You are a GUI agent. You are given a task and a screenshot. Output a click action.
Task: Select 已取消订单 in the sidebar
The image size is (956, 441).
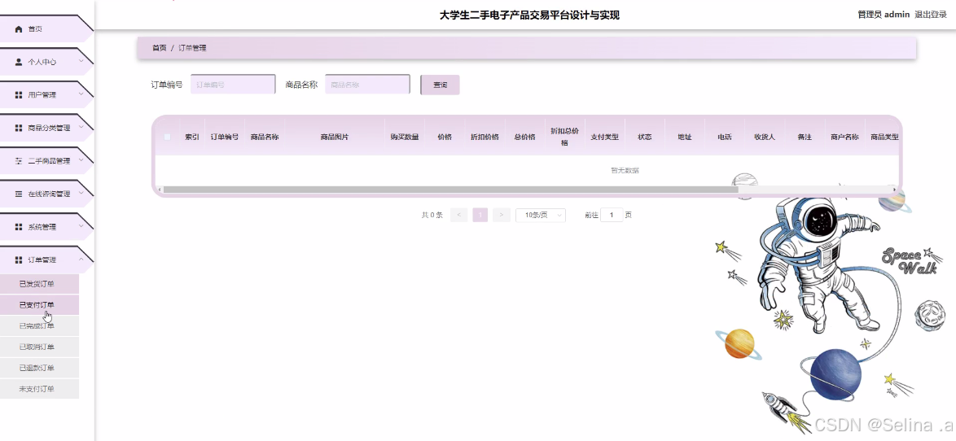click(39, 347)
